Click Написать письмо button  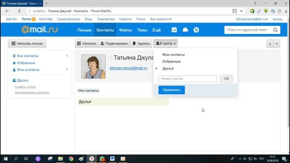tap(27, 43)
